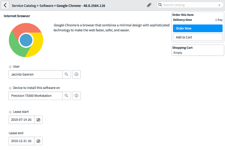Open lookup for the User field
The width and height of the screenshot is (225, 150).
pos(66,74)
